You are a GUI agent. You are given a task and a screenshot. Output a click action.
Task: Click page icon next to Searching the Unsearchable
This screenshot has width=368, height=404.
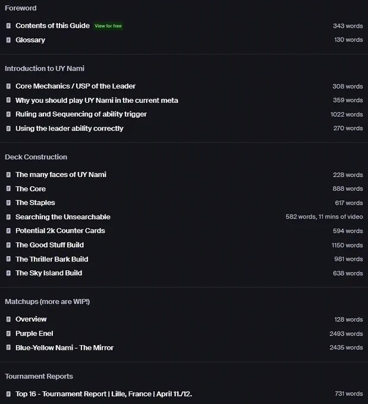[8, 217]
